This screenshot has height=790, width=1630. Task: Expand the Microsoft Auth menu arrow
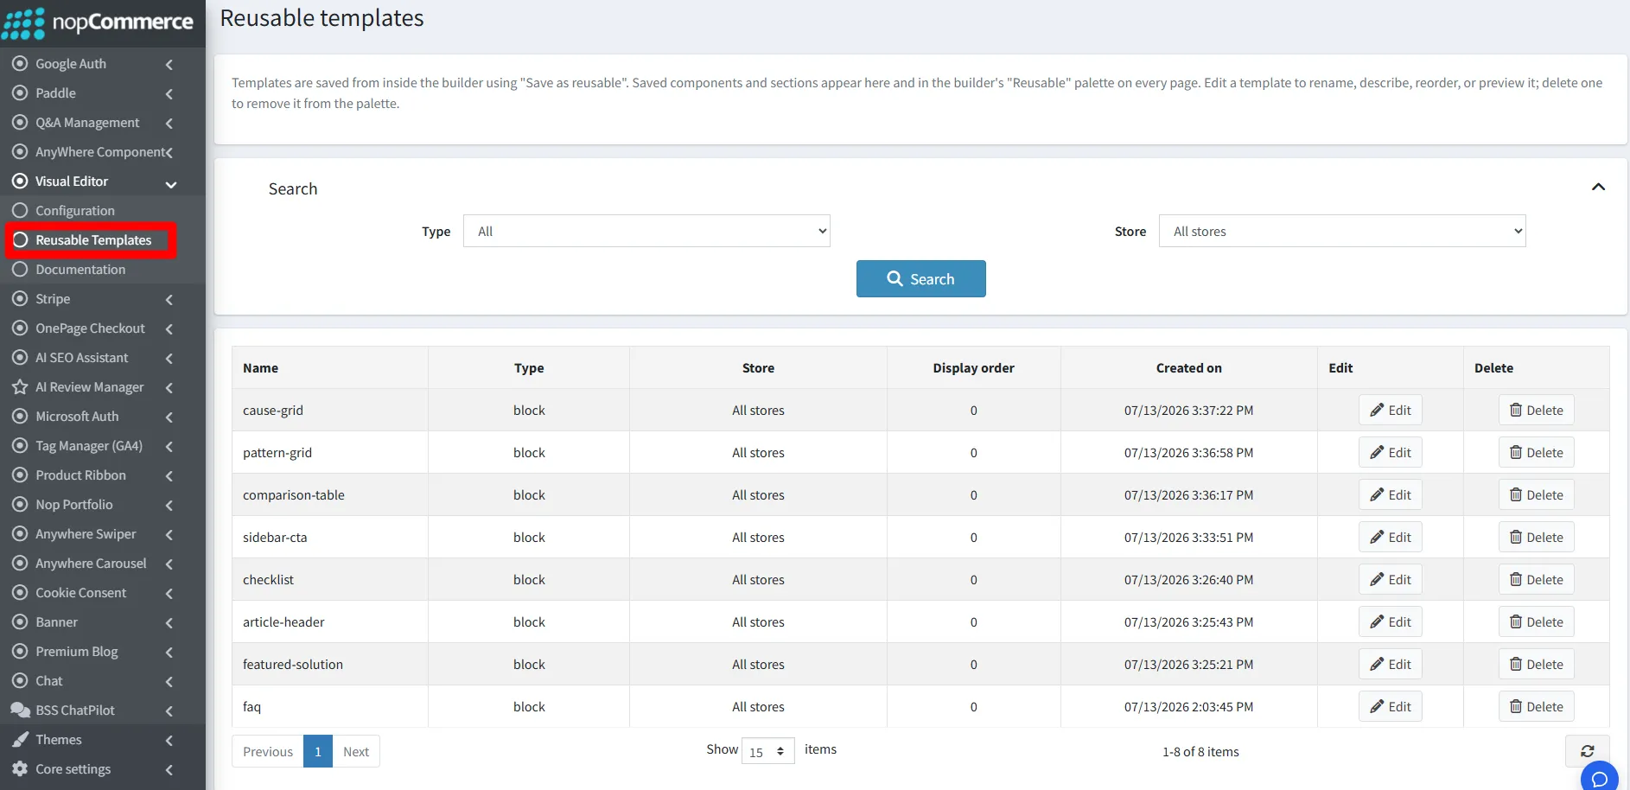169,417
